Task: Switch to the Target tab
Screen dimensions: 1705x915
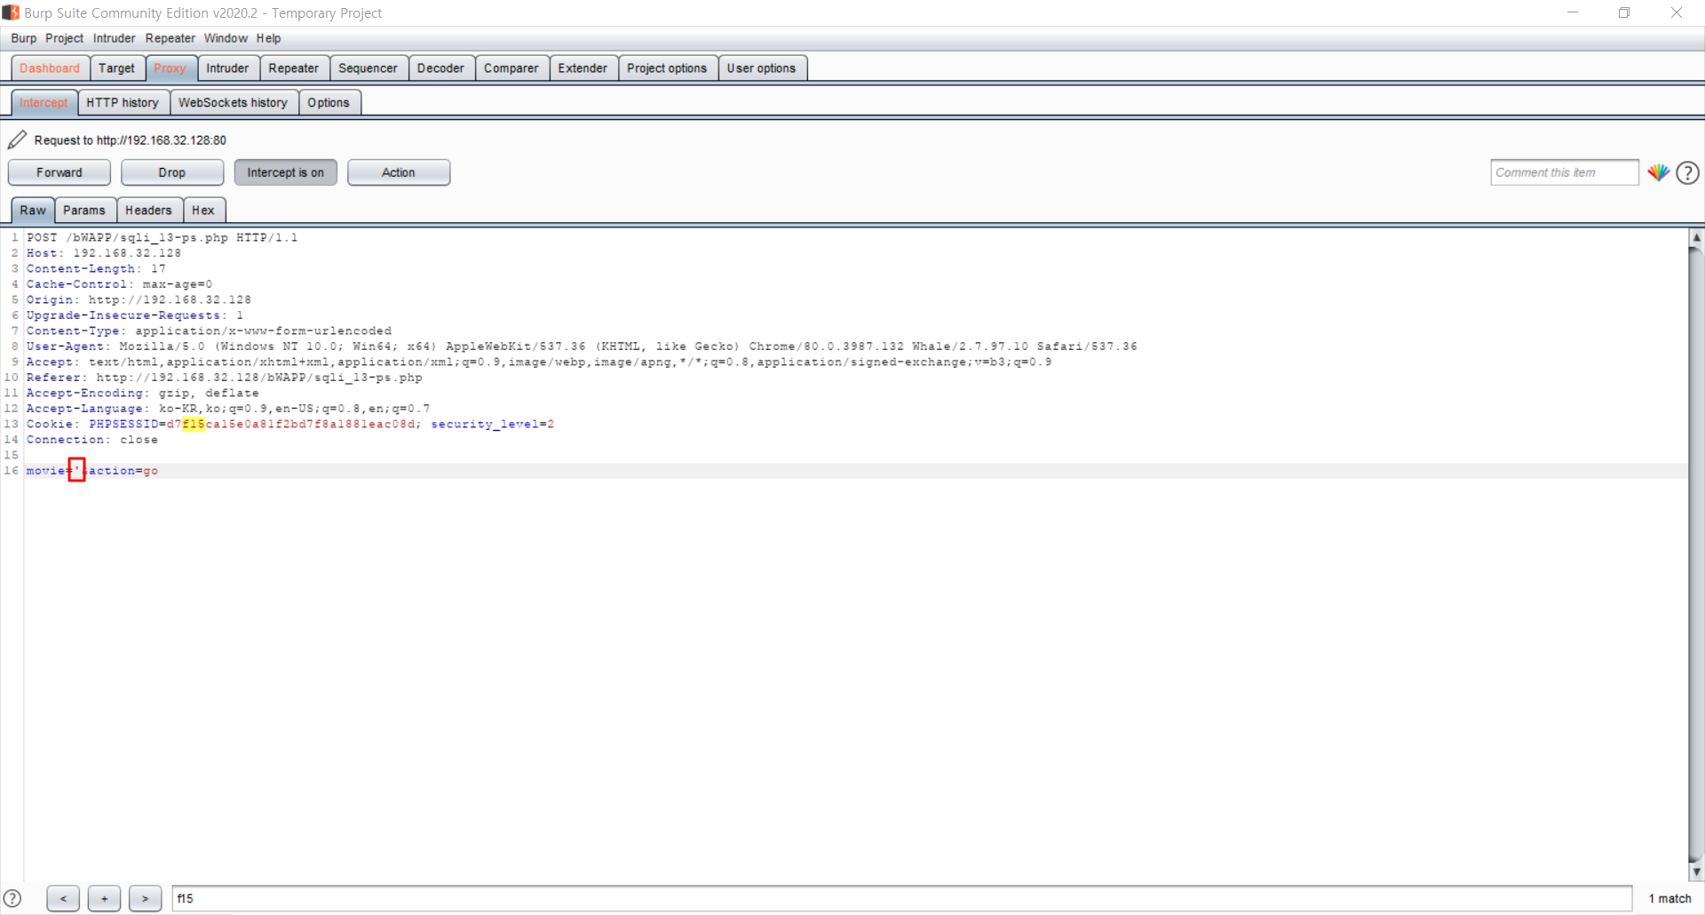Action: click(x=116, y=68)
